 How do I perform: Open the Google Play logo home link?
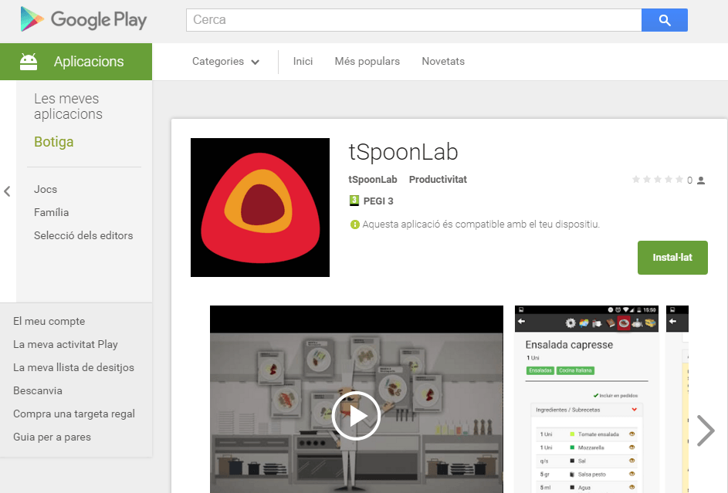(x=83, y=19)
